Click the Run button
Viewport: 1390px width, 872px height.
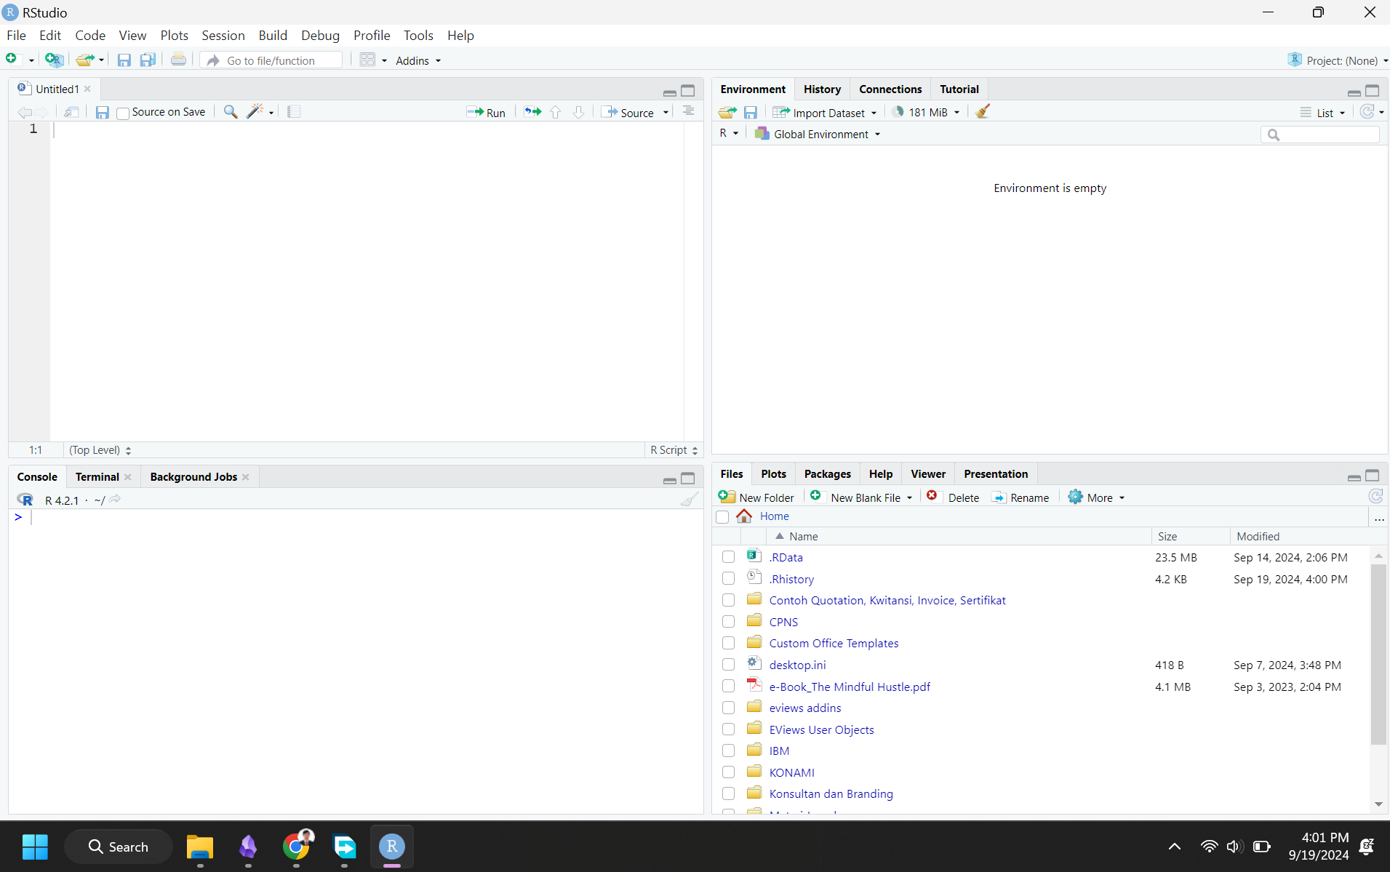click(486, 112)
